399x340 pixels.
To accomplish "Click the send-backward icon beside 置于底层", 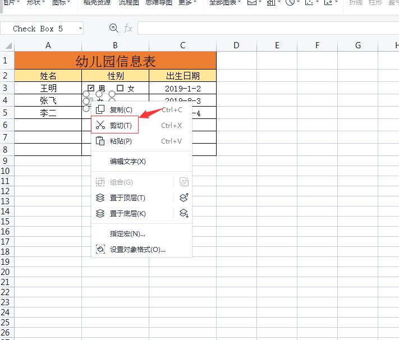I will 184,213.
